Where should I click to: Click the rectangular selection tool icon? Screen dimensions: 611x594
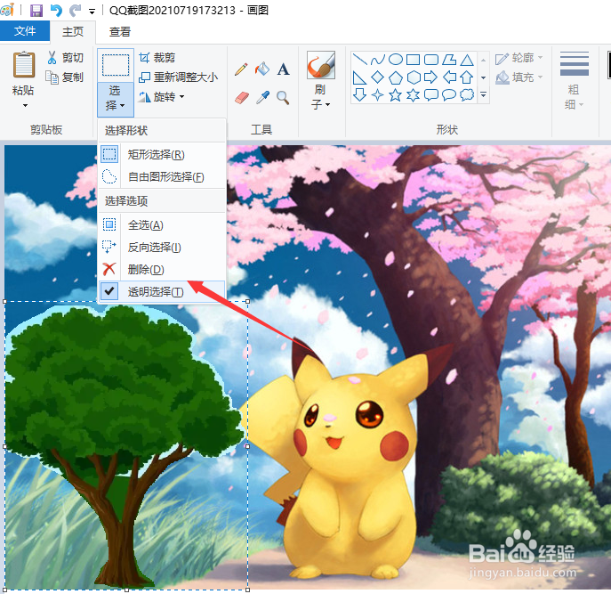point(116,65)
